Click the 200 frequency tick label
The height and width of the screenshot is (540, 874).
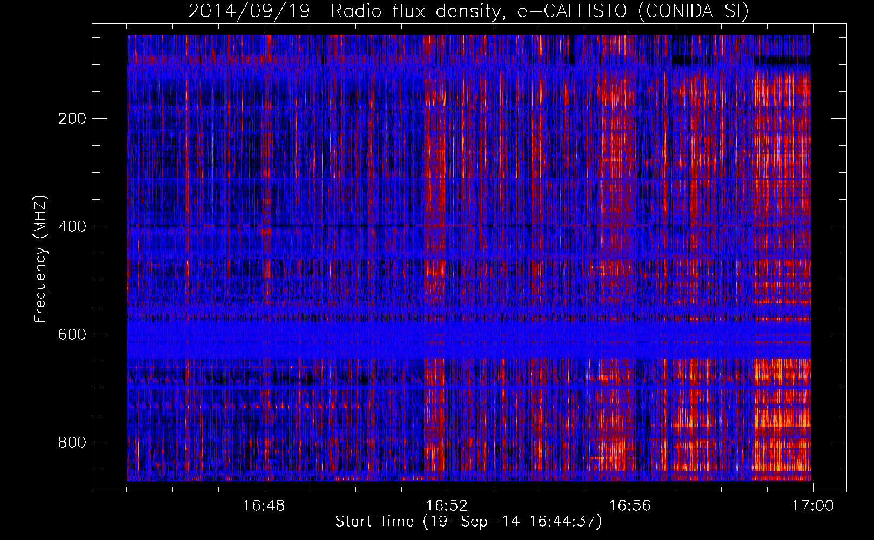point(72,118)
